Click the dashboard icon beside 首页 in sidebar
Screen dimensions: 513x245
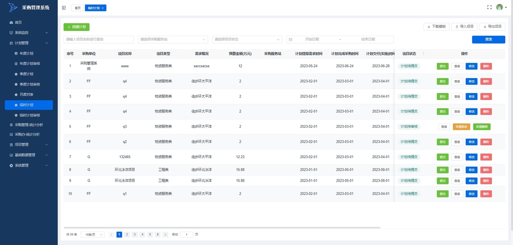click(x=11, y=22)
